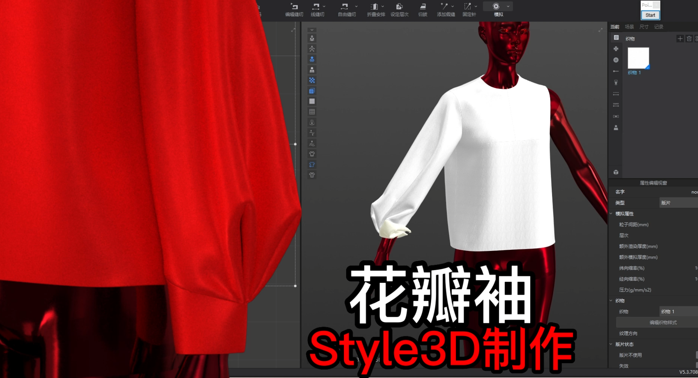The height and width of the screenshot is (378, 698).
Task: Click the 额外渲染厚度(mm) property row
Action: click(654, 246)
